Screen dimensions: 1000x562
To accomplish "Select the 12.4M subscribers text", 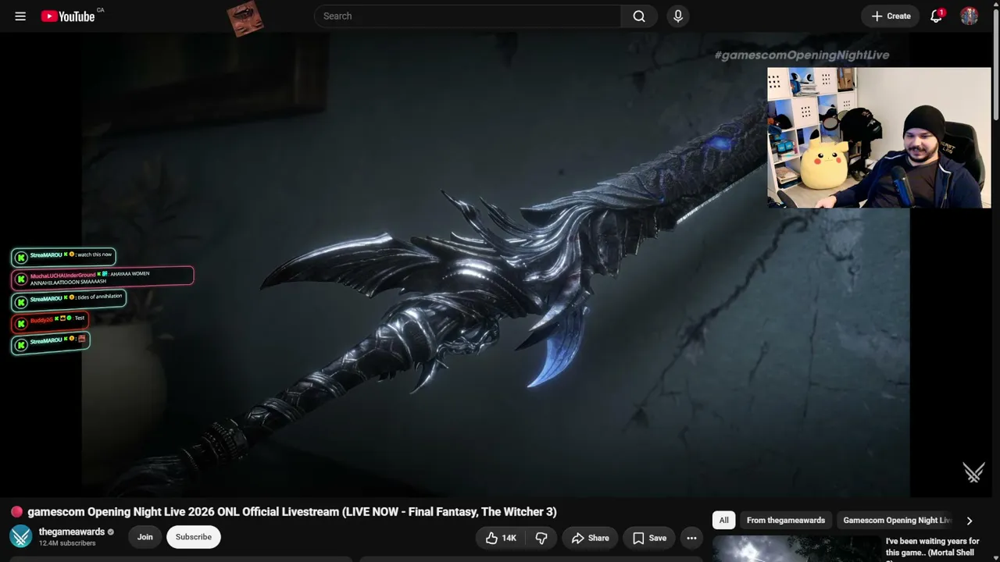I will 67,543.
